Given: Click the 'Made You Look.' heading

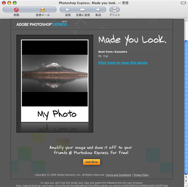Looking at the screenshot, I should pyautogui.click(x=132, y=40).
